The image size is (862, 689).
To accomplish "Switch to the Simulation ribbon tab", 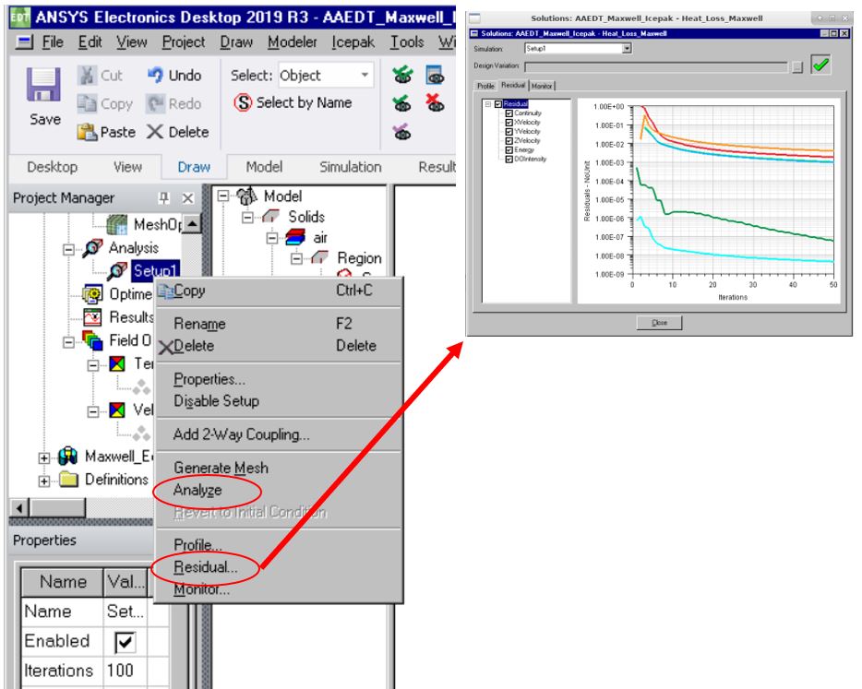I will pos(350,166).
